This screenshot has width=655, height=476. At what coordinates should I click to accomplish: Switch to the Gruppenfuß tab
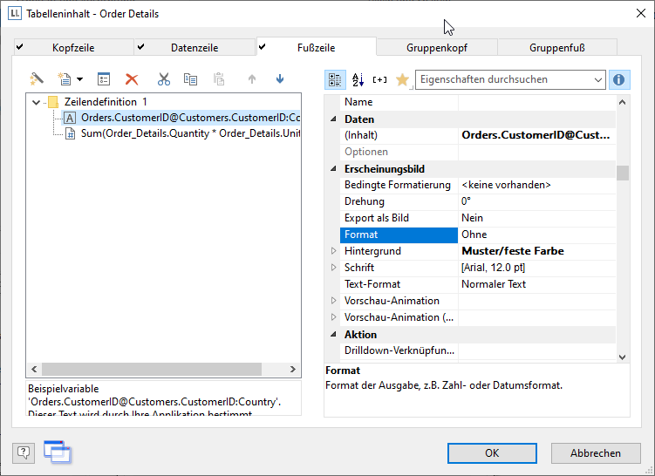(x=557, y=48)
